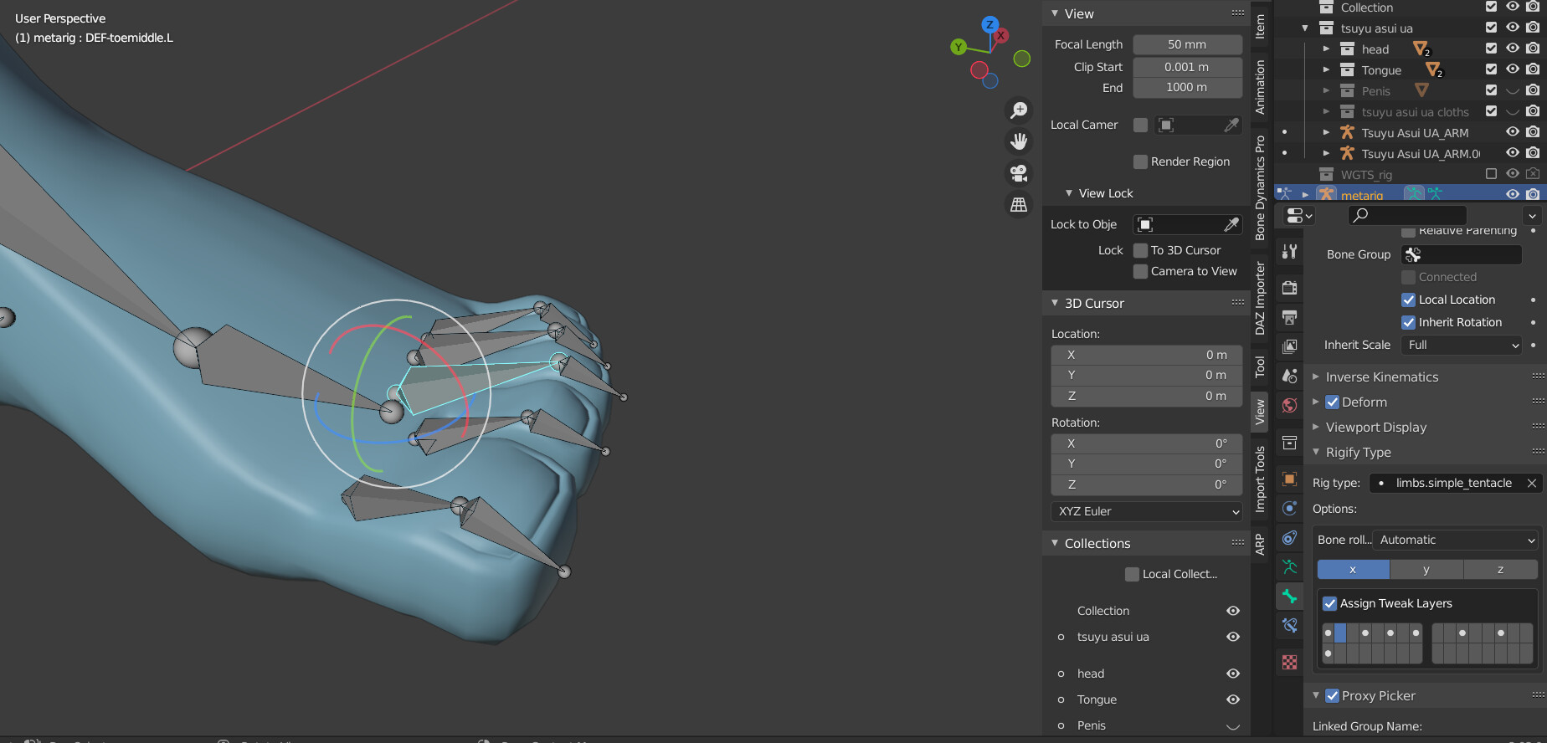Select the y rotation axis button
Screen dimensions: 1547x743
click(x=1426, y=570)
